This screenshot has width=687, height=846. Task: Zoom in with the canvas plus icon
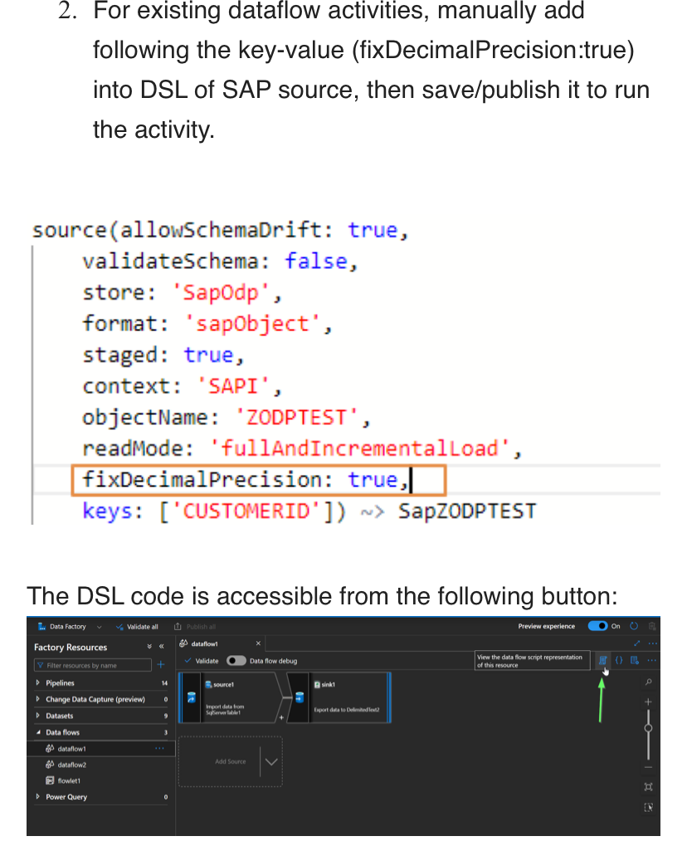click(x=648, y=702)
